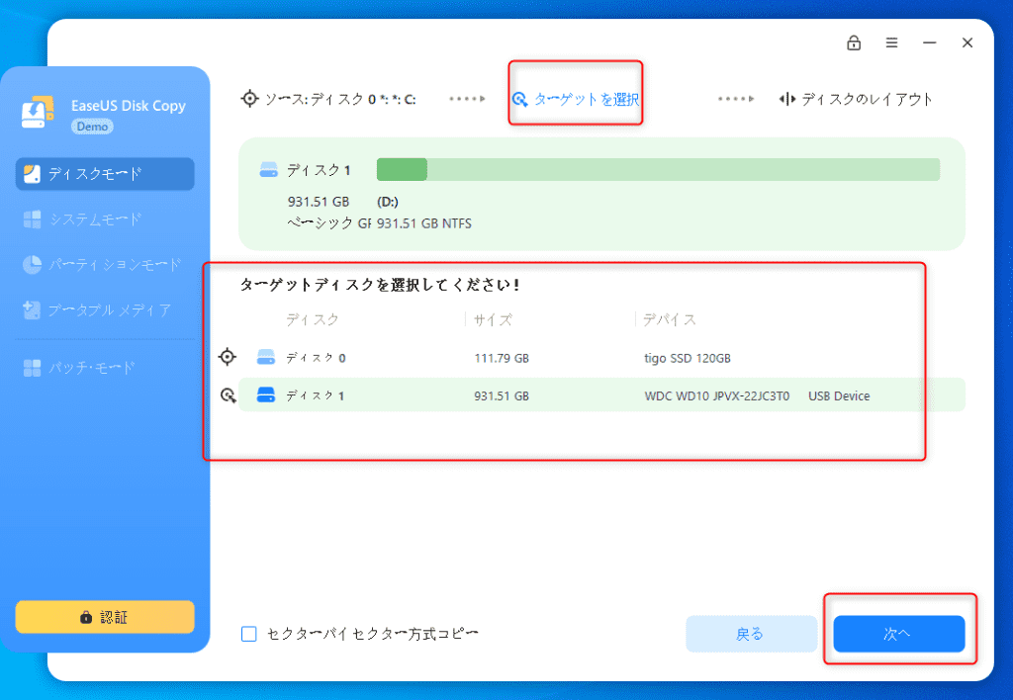This screenshot has height=700, width=1013.
Task: Click the target marker icon beside ディスク 1
Action: pos(229,395)
